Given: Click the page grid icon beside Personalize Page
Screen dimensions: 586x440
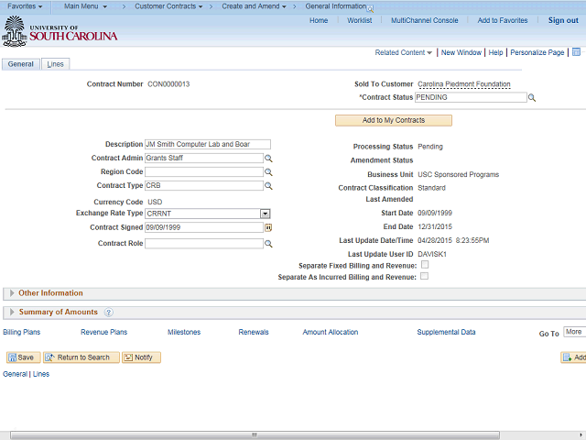Looking at the screenshot, I should pos(576,52).
